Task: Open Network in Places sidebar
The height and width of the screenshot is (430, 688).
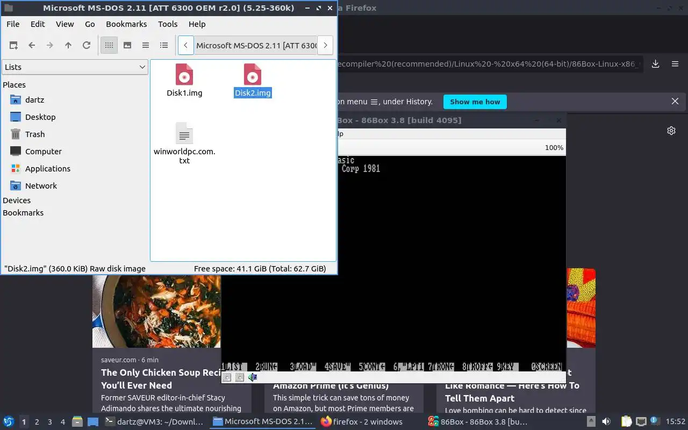Action: (x=41, y=186)
